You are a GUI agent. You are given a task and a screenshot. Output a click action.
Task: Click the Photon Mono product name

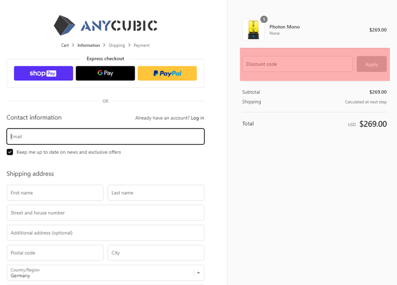pos(284,27)
